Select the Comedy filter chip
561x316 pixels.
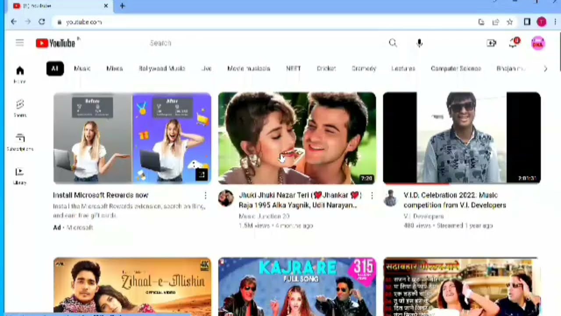pyautogui.click(x=364, y=68)
